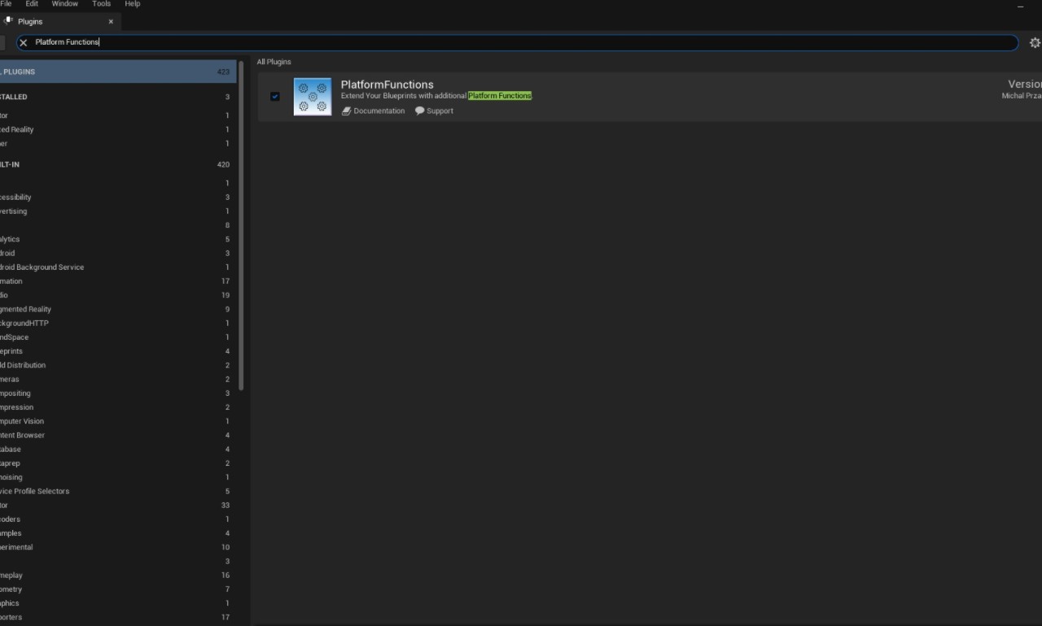Click the PlatformFunctions plugin thumbnail icon
Viewport: 1042px width, 626px height.
coord(313,97)
